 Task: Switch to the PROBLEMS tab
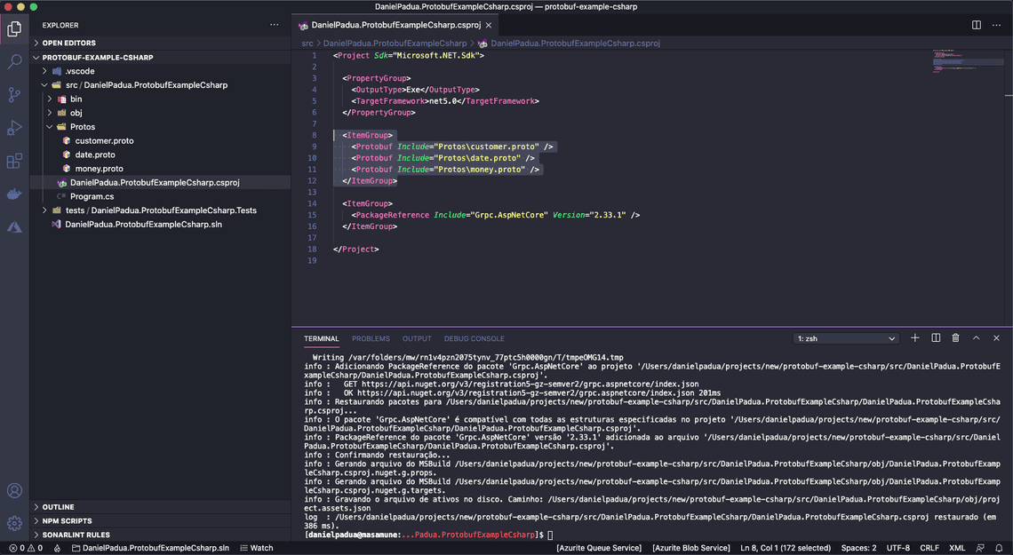[371, 338]
